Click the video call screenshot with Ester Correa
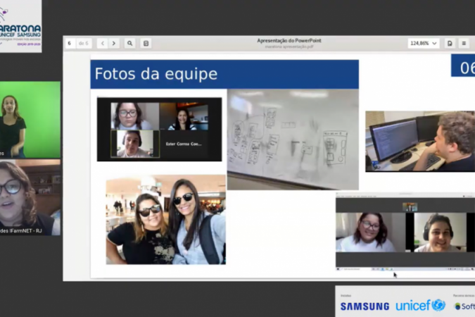 pyautogui.click(x=159, y=129)
